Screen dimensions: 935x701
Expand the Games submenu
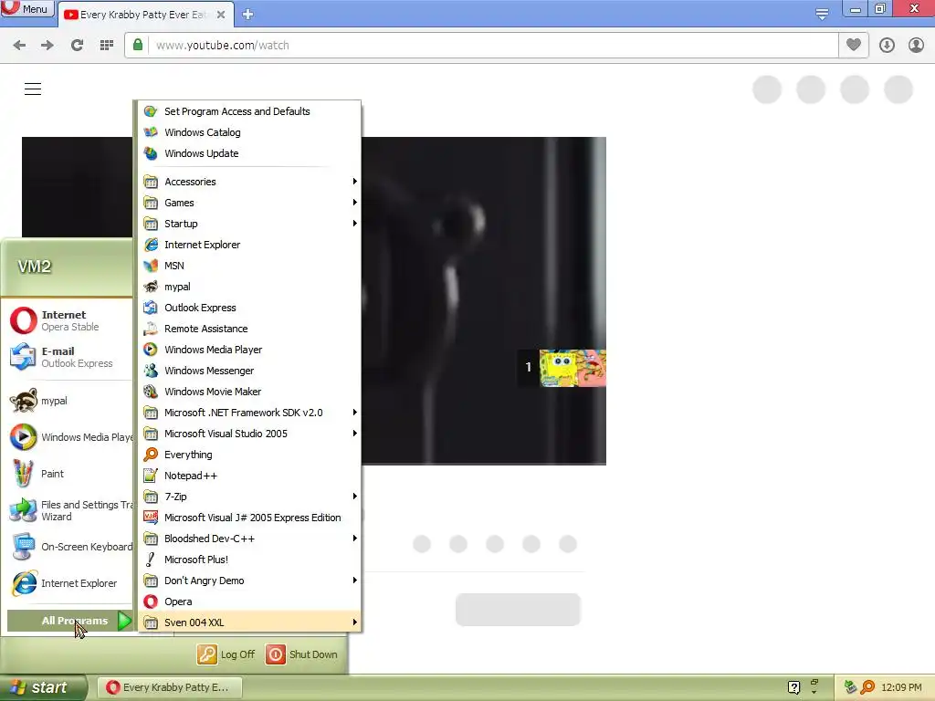248,203
